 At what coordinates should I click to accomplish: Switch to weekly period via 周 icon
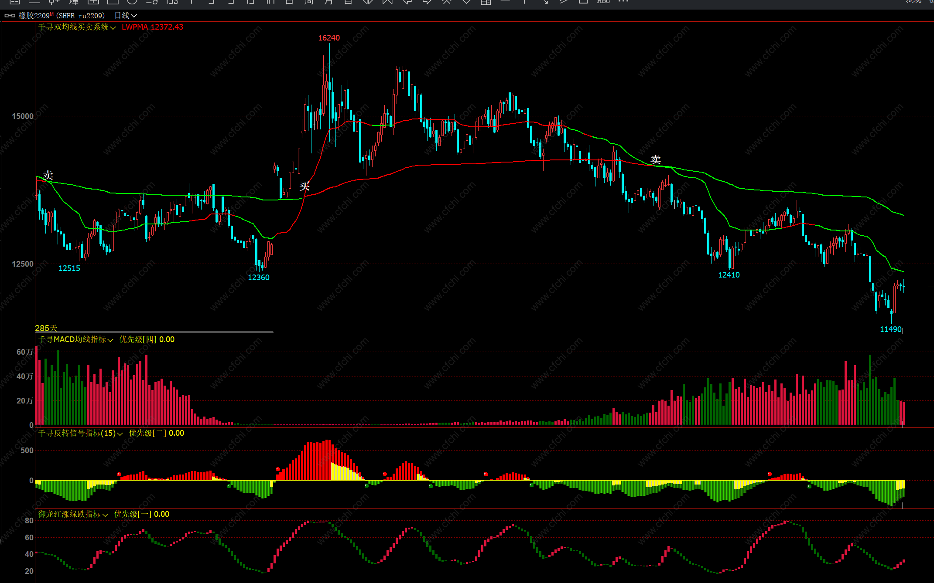pyautogui.click(x=309, y=2)
